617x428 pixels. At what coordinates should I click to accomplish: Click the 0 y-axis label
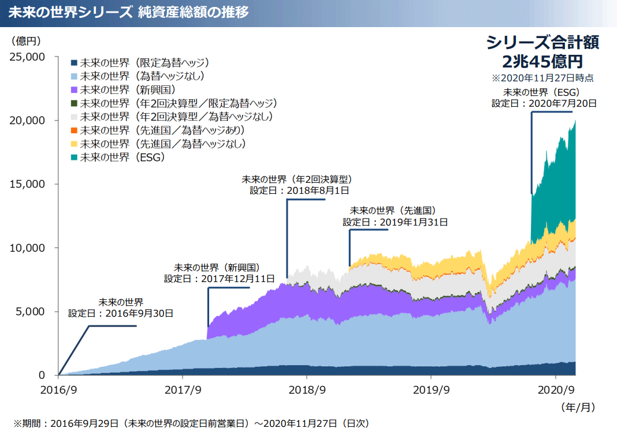[x=42, y=376]
